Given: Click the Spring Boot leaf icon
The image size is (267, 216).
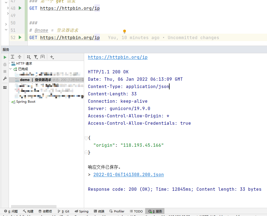Looking at the screenshot, I should [x=13, y=102].
